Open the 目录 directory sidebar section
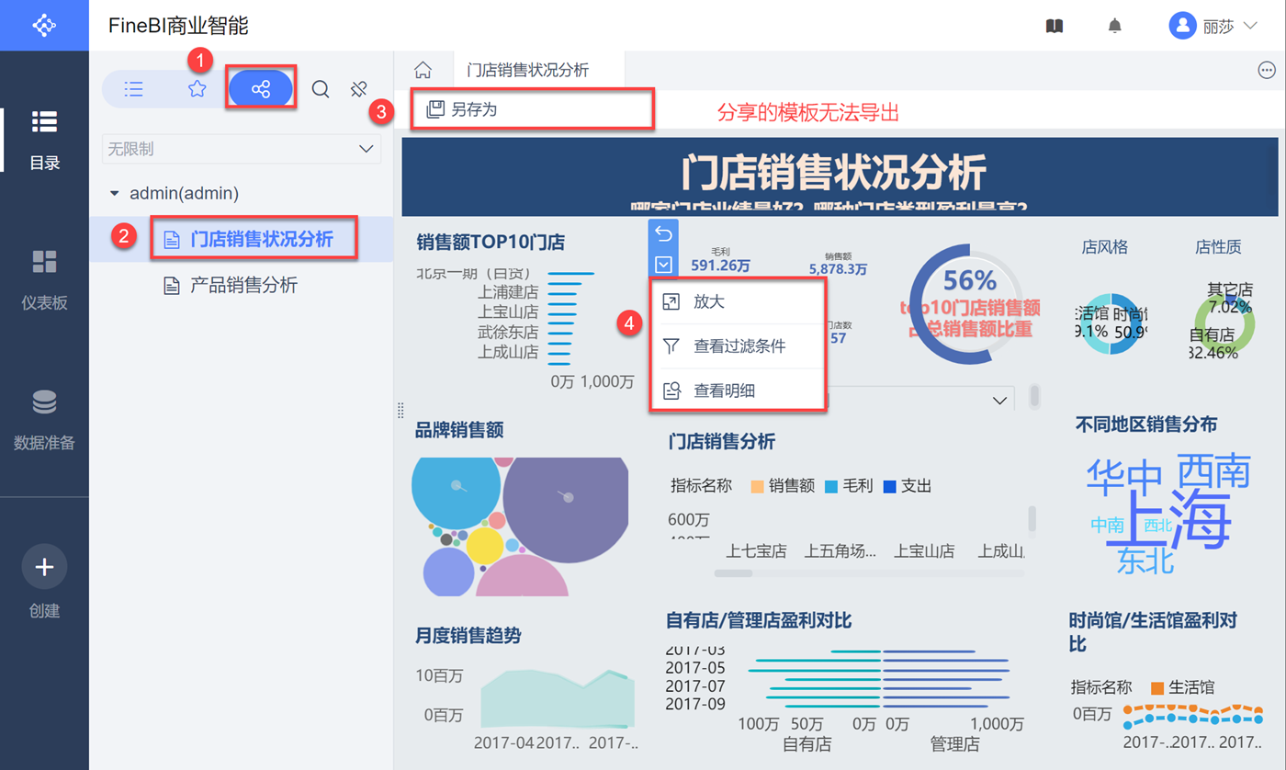 point(44,140)
